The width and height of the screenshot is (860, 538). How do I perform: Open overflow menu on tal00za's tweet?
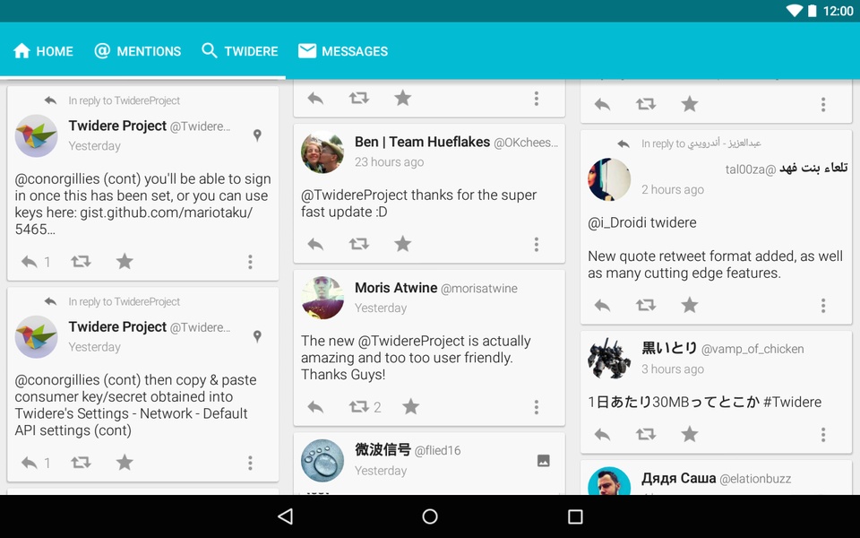(x=823, y=305)
